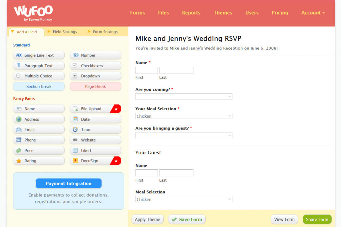Add an Address field

pos(39,119)
